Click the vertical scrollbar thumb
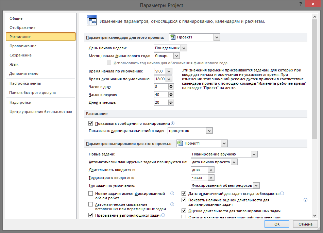Image resolution: width=323 pixels, height=233 pixels. point(314,79)
